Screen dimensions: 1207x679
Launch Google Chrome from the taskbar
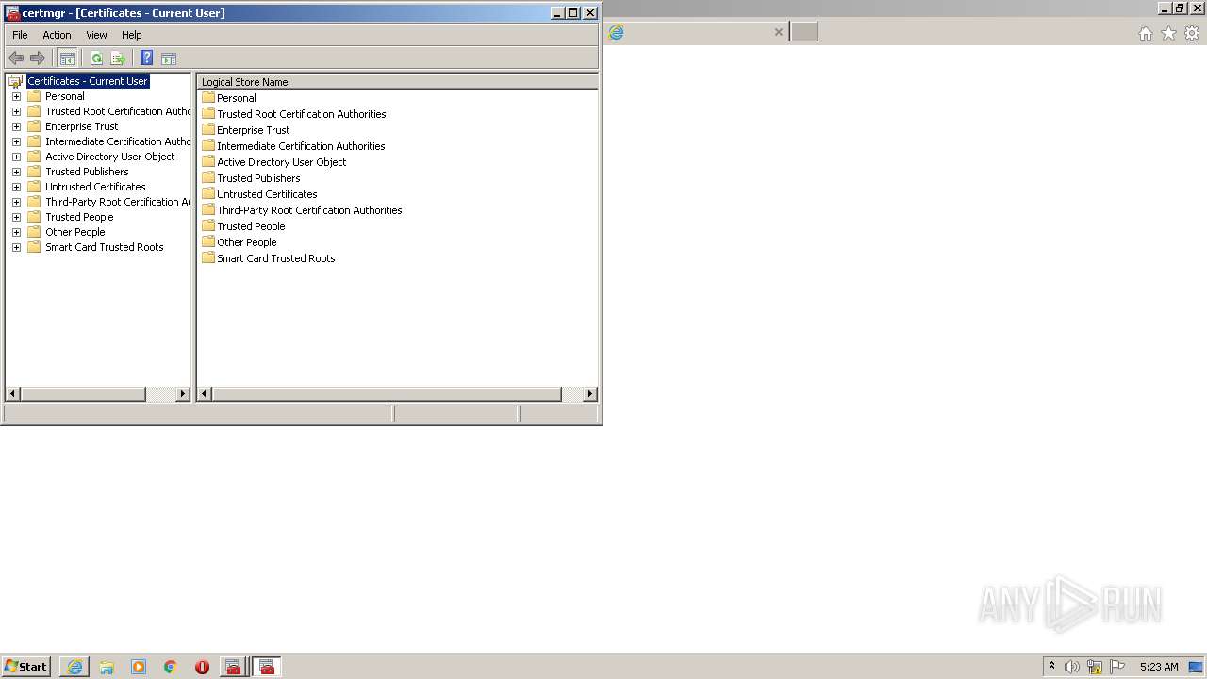[171, 667]
